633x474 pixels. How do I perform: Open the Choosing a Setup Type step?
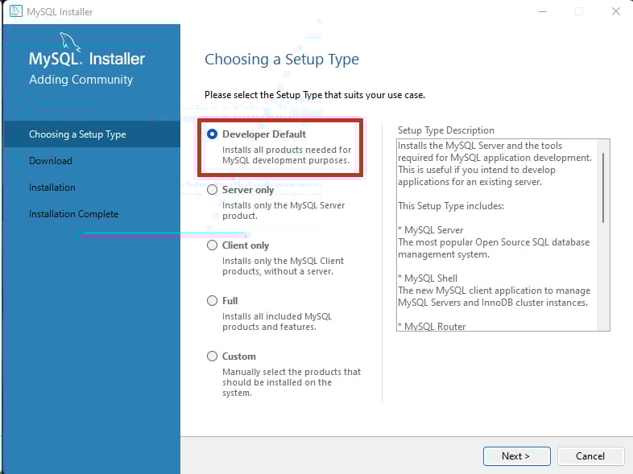coord(92,134)
